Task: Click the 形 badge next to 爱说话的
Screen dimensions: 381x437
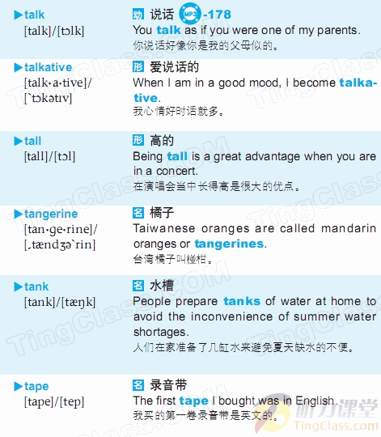Action: (x=138, y=67)
